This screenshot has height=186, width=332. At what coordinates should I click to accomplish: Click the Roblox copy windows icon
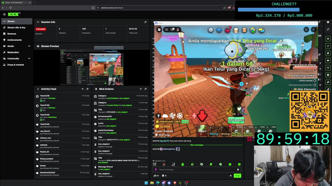(x=306, y=29)
